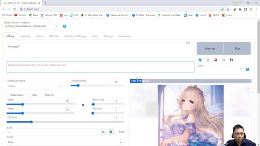The height and width of the screenshot is (146, 260).
Task: Click the Seed input field
Action: pos(52,132)
